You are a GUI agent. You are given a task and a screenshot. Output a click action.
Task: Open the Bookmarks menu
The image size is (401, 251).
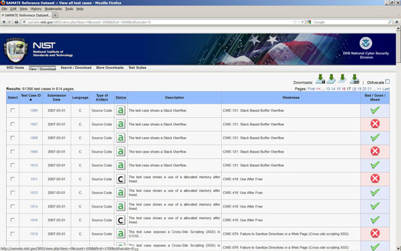click(x=53, y=9)
